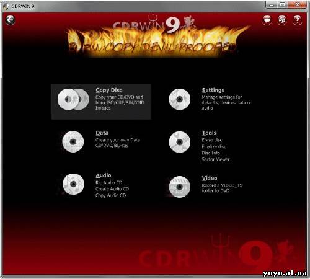Open Sector Viewer under Tools
Viewport: 310px width, 279px height.
(x=216, y=159)
